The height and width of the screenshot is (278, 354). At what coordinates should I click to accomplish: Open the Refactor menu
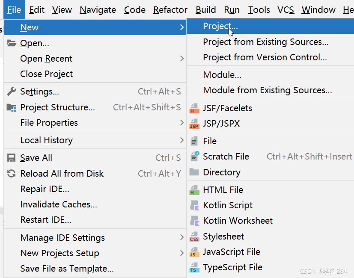170,10
